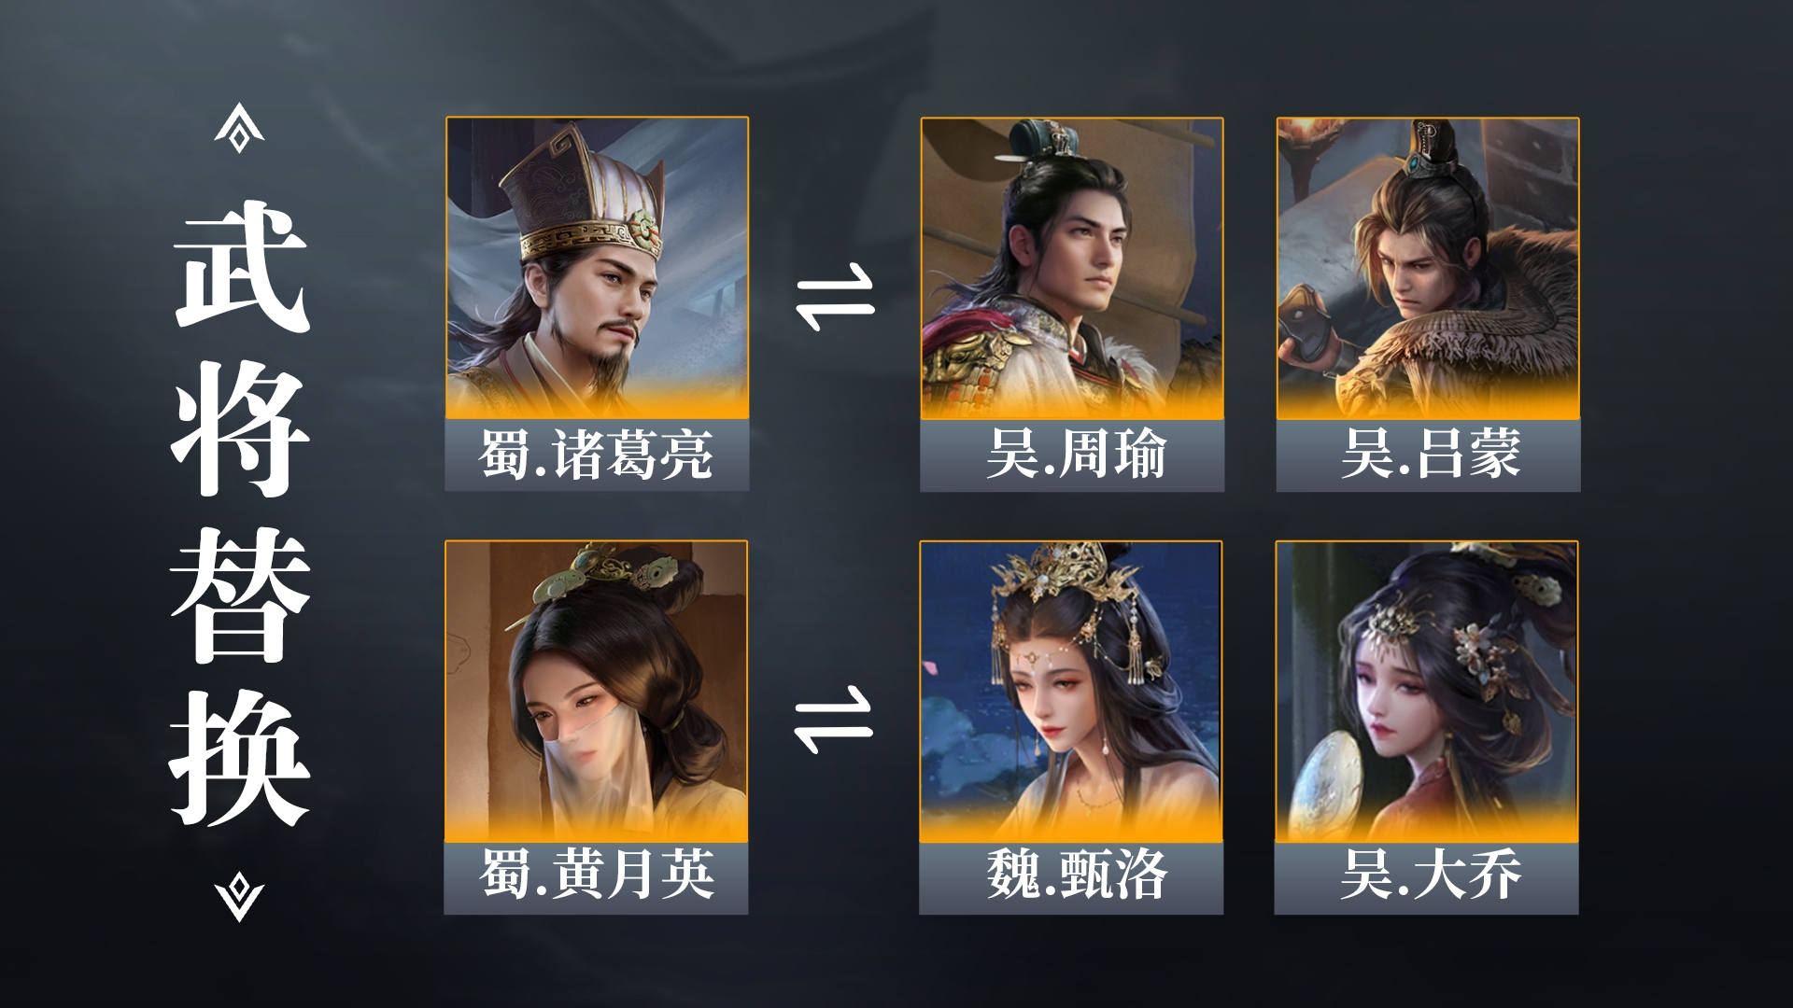The height and width of the screenshot is (1008, 1793).
Task: Pick the 魏.甄洛 portrait image
Action: pyautogui.click(x=1071, y=692)
